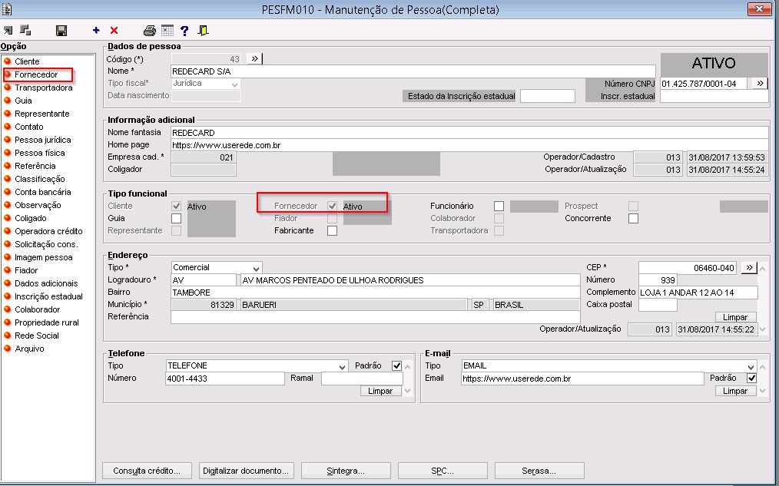Open Transportadora in the Opção list

44,88
